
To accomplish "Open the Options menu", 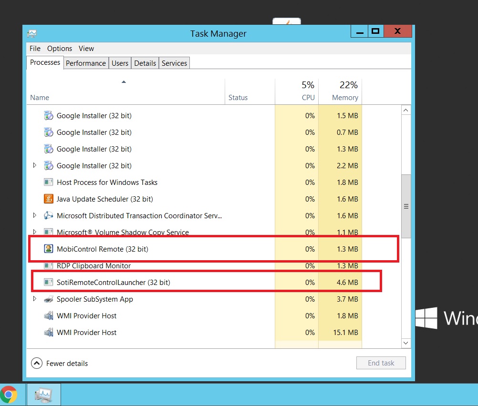I will point(60,49).
